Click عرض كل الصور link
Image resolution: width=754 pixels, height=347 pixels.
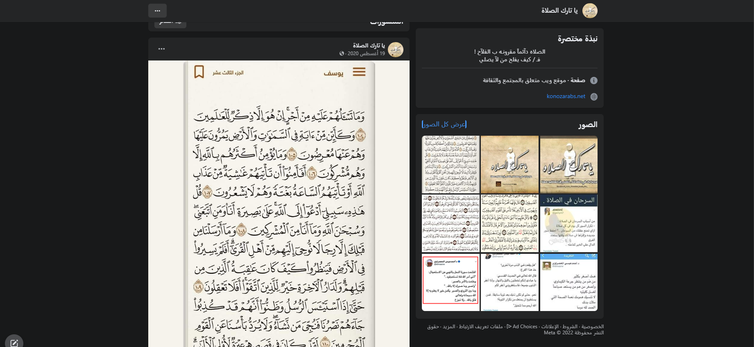pyautogui.click(x=444, y=124)
